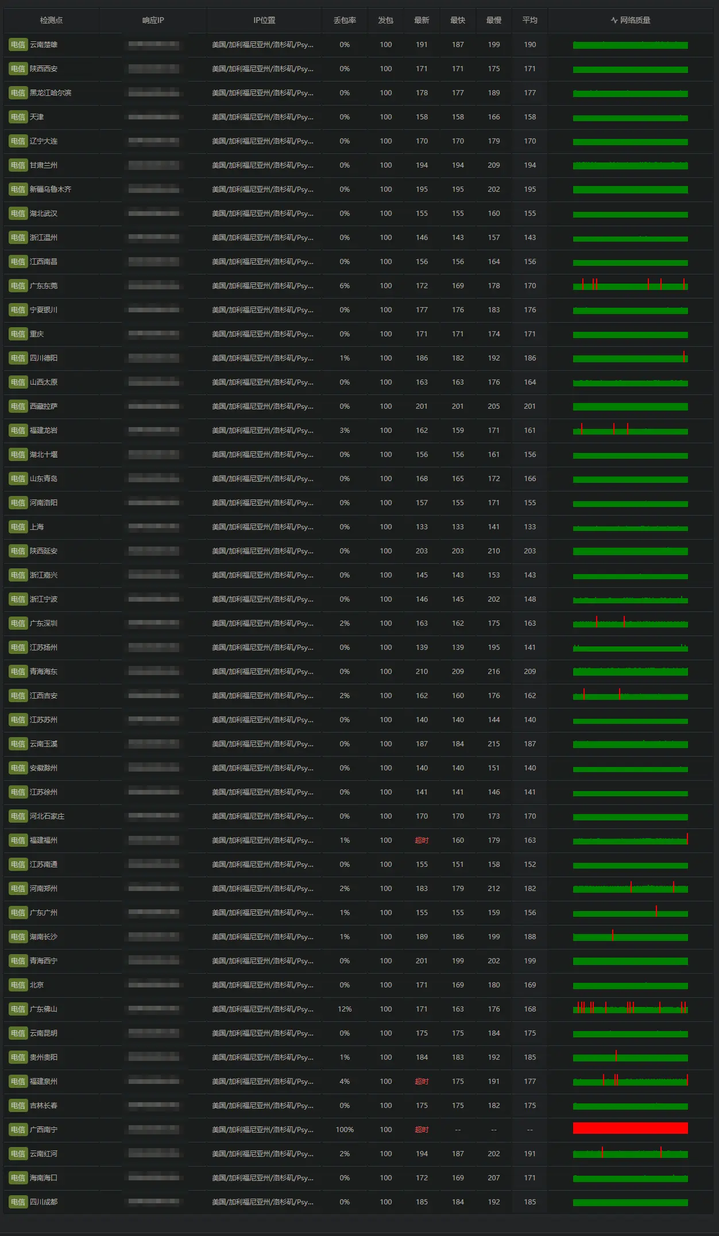
Task: Click the 电信 badge beside 广东佛山
Action: pos(18,1009)
